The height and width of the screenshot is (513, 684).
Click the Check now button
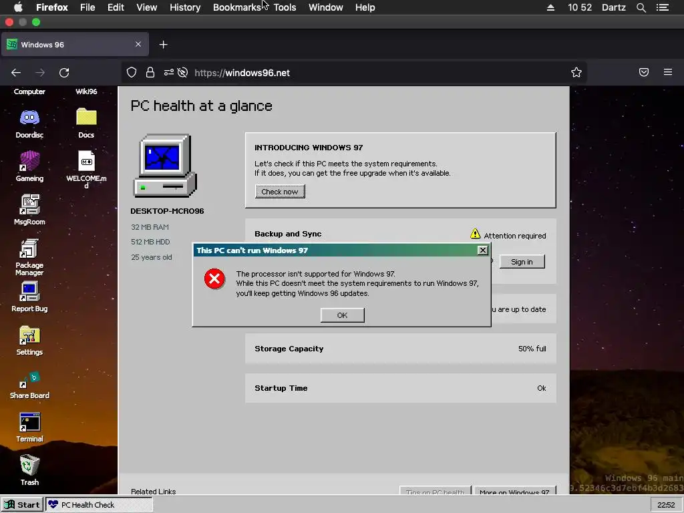[x=280, y=192]
